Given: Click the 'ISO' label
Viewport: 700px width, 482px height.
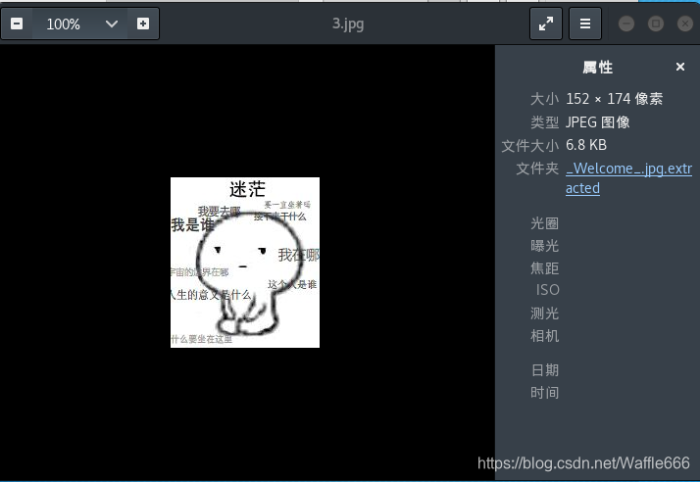Looking at the screenshot, I should (x=548, y=290).
